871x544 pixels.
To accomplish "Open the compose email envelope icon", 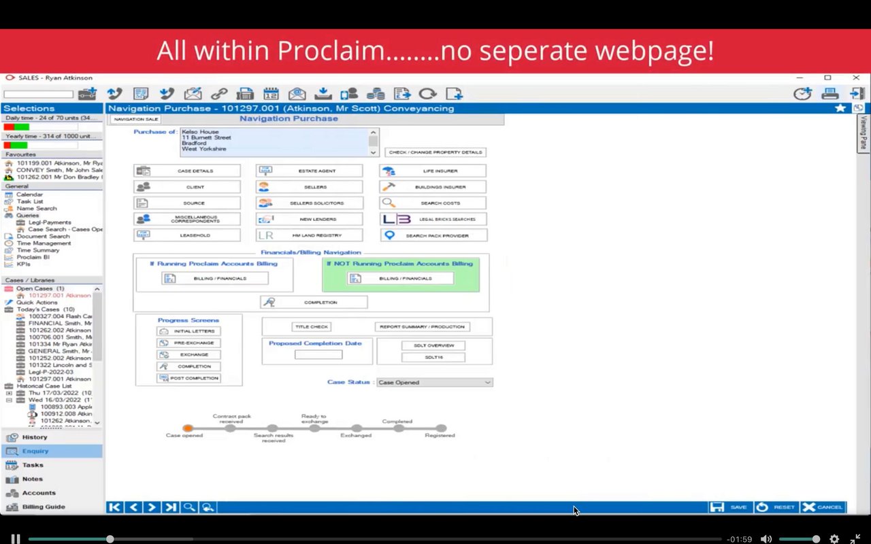I will (x=193, y=94).
